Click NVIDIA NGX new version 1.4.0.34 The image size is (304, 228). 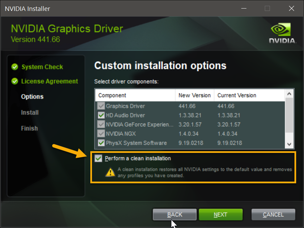(x=188, y=133)
